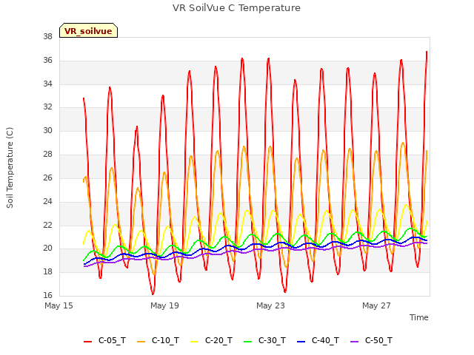
Task: Click the green C-30_T legend color marker
Action: click(x=247, y=342)
